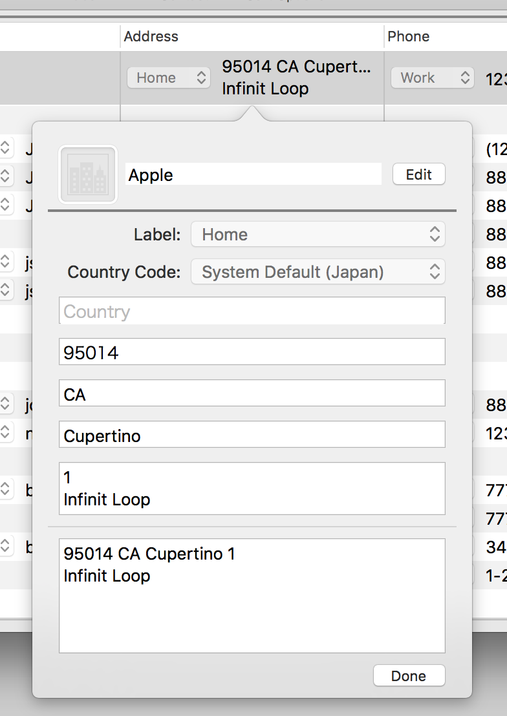Click the formatted address preview box
The width and height of the screenshot is (507, 716).
coord(252,596)
